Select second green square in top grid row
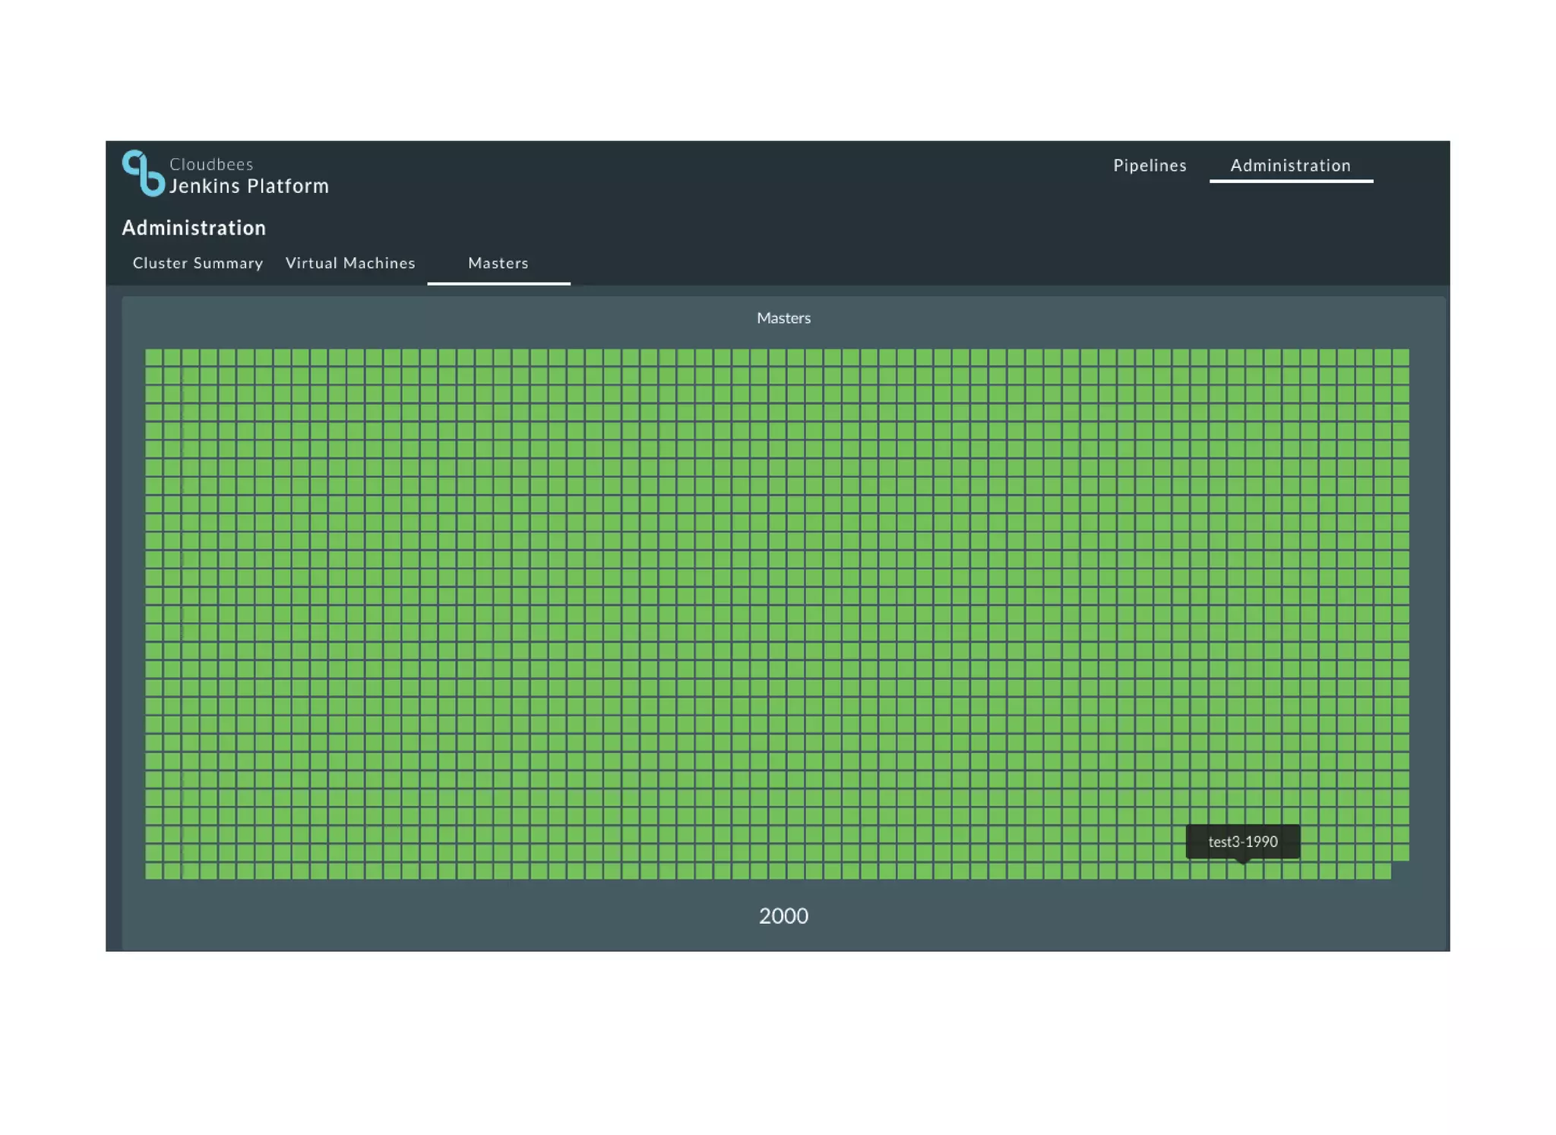The height and width of the screenshot is (1135, 1556). 172,357
